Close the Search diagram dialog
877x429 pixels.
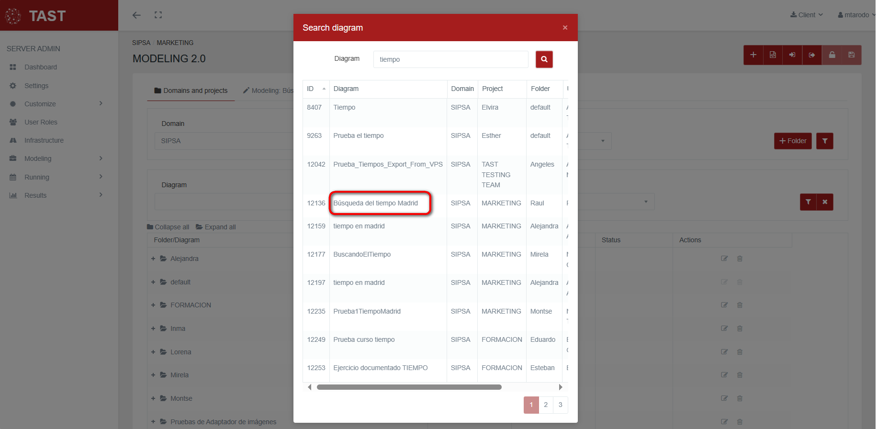[565, 28]
